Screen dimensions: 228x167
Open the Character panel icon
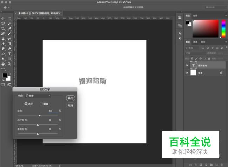[180, 33]
